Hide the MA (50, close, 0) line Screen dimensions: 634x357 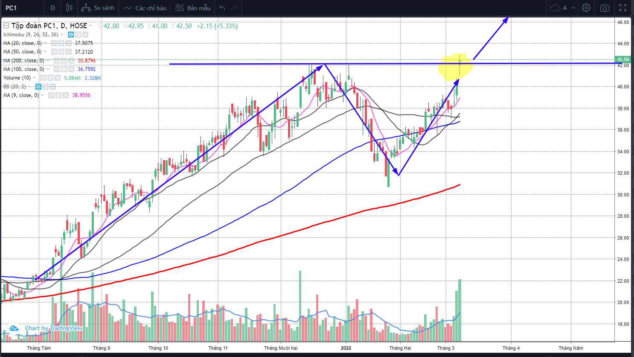(54, 52)
